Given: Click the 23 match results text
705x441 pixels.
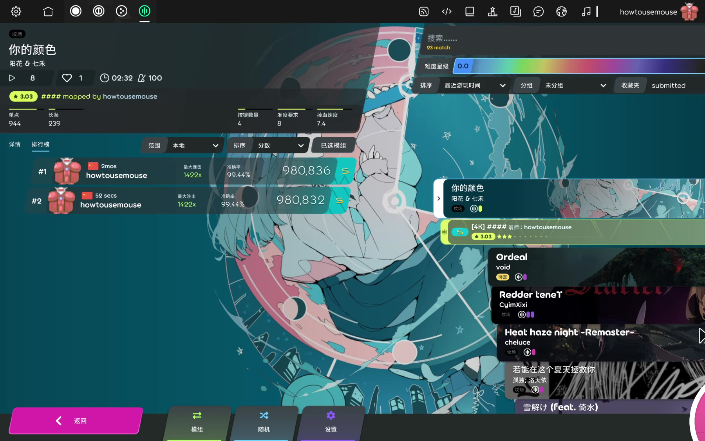Looking at the screenshot, I should coord(438,47).
